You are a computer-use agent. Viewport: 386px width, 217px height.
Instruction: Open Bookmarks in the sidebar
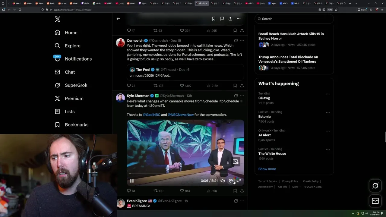[71, 125]
